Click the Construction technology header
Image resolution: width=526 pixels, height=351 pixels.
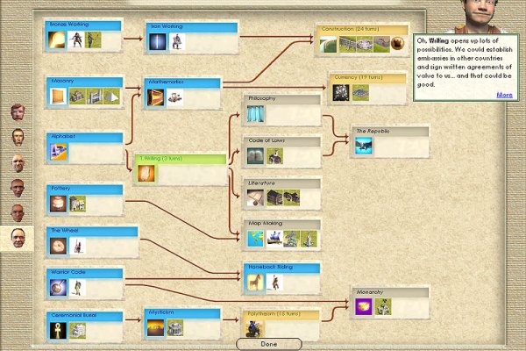(363, 30)
